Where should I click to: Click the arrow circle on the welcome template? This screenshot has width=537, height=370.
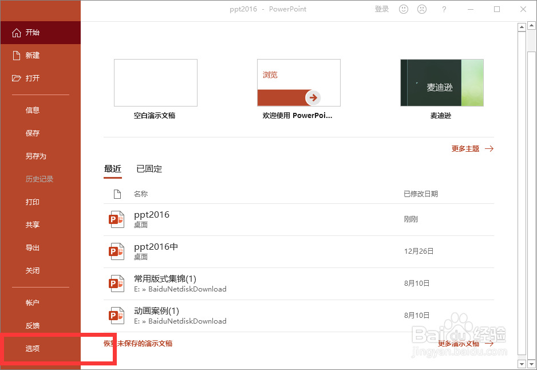(313, 97)
